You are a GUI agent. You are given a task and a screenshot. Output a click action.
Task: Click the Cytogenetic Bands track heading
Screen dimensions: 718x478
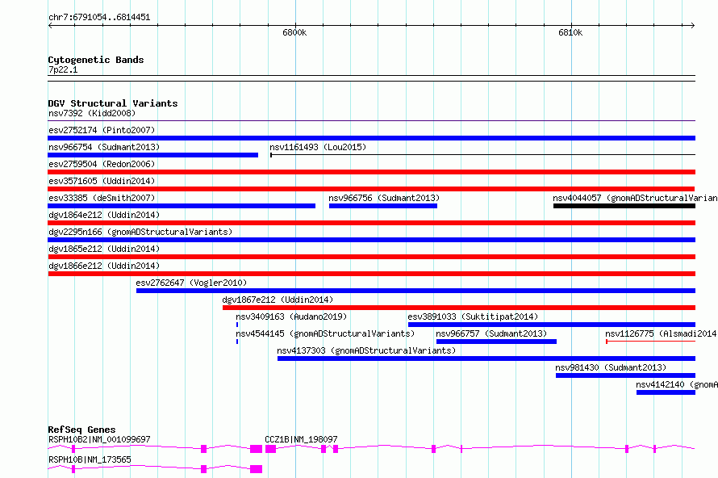[96, 60]
